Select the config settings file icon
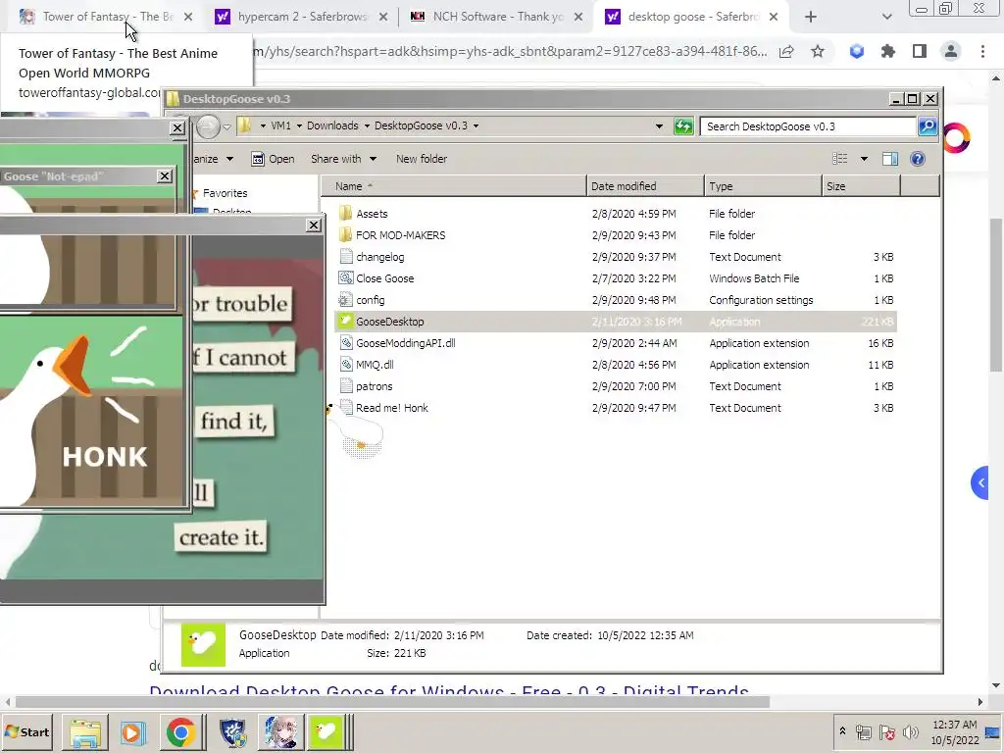1004x753 pixels. click(x=346, y=300)
